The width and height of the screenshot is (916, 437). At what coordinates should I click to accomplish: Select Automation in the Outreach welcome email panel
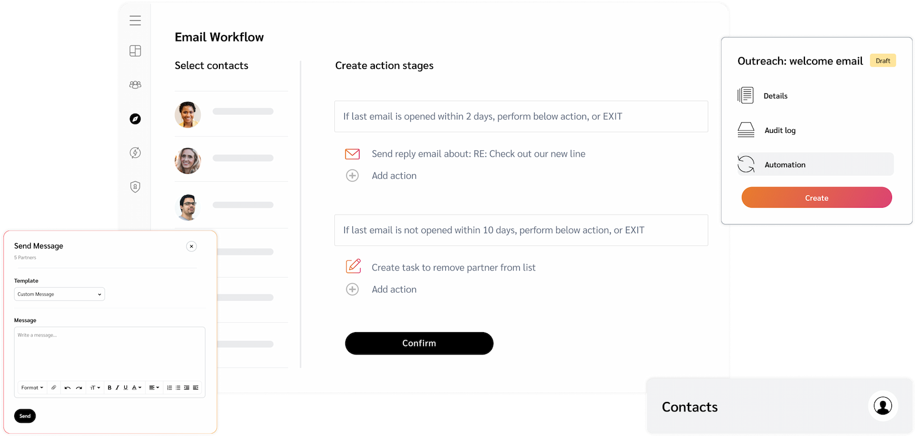784,164
